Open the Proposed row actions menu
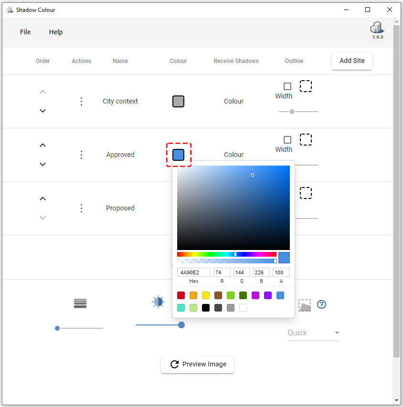The width and height of the screenshot is (403, 407). pyautogui.click(x=81, y=208)
